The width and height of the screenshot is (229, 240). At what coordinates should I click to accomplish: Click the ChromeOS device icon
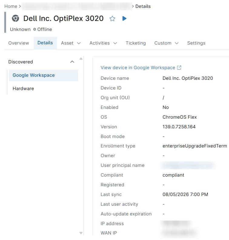[x=15, y=19]
